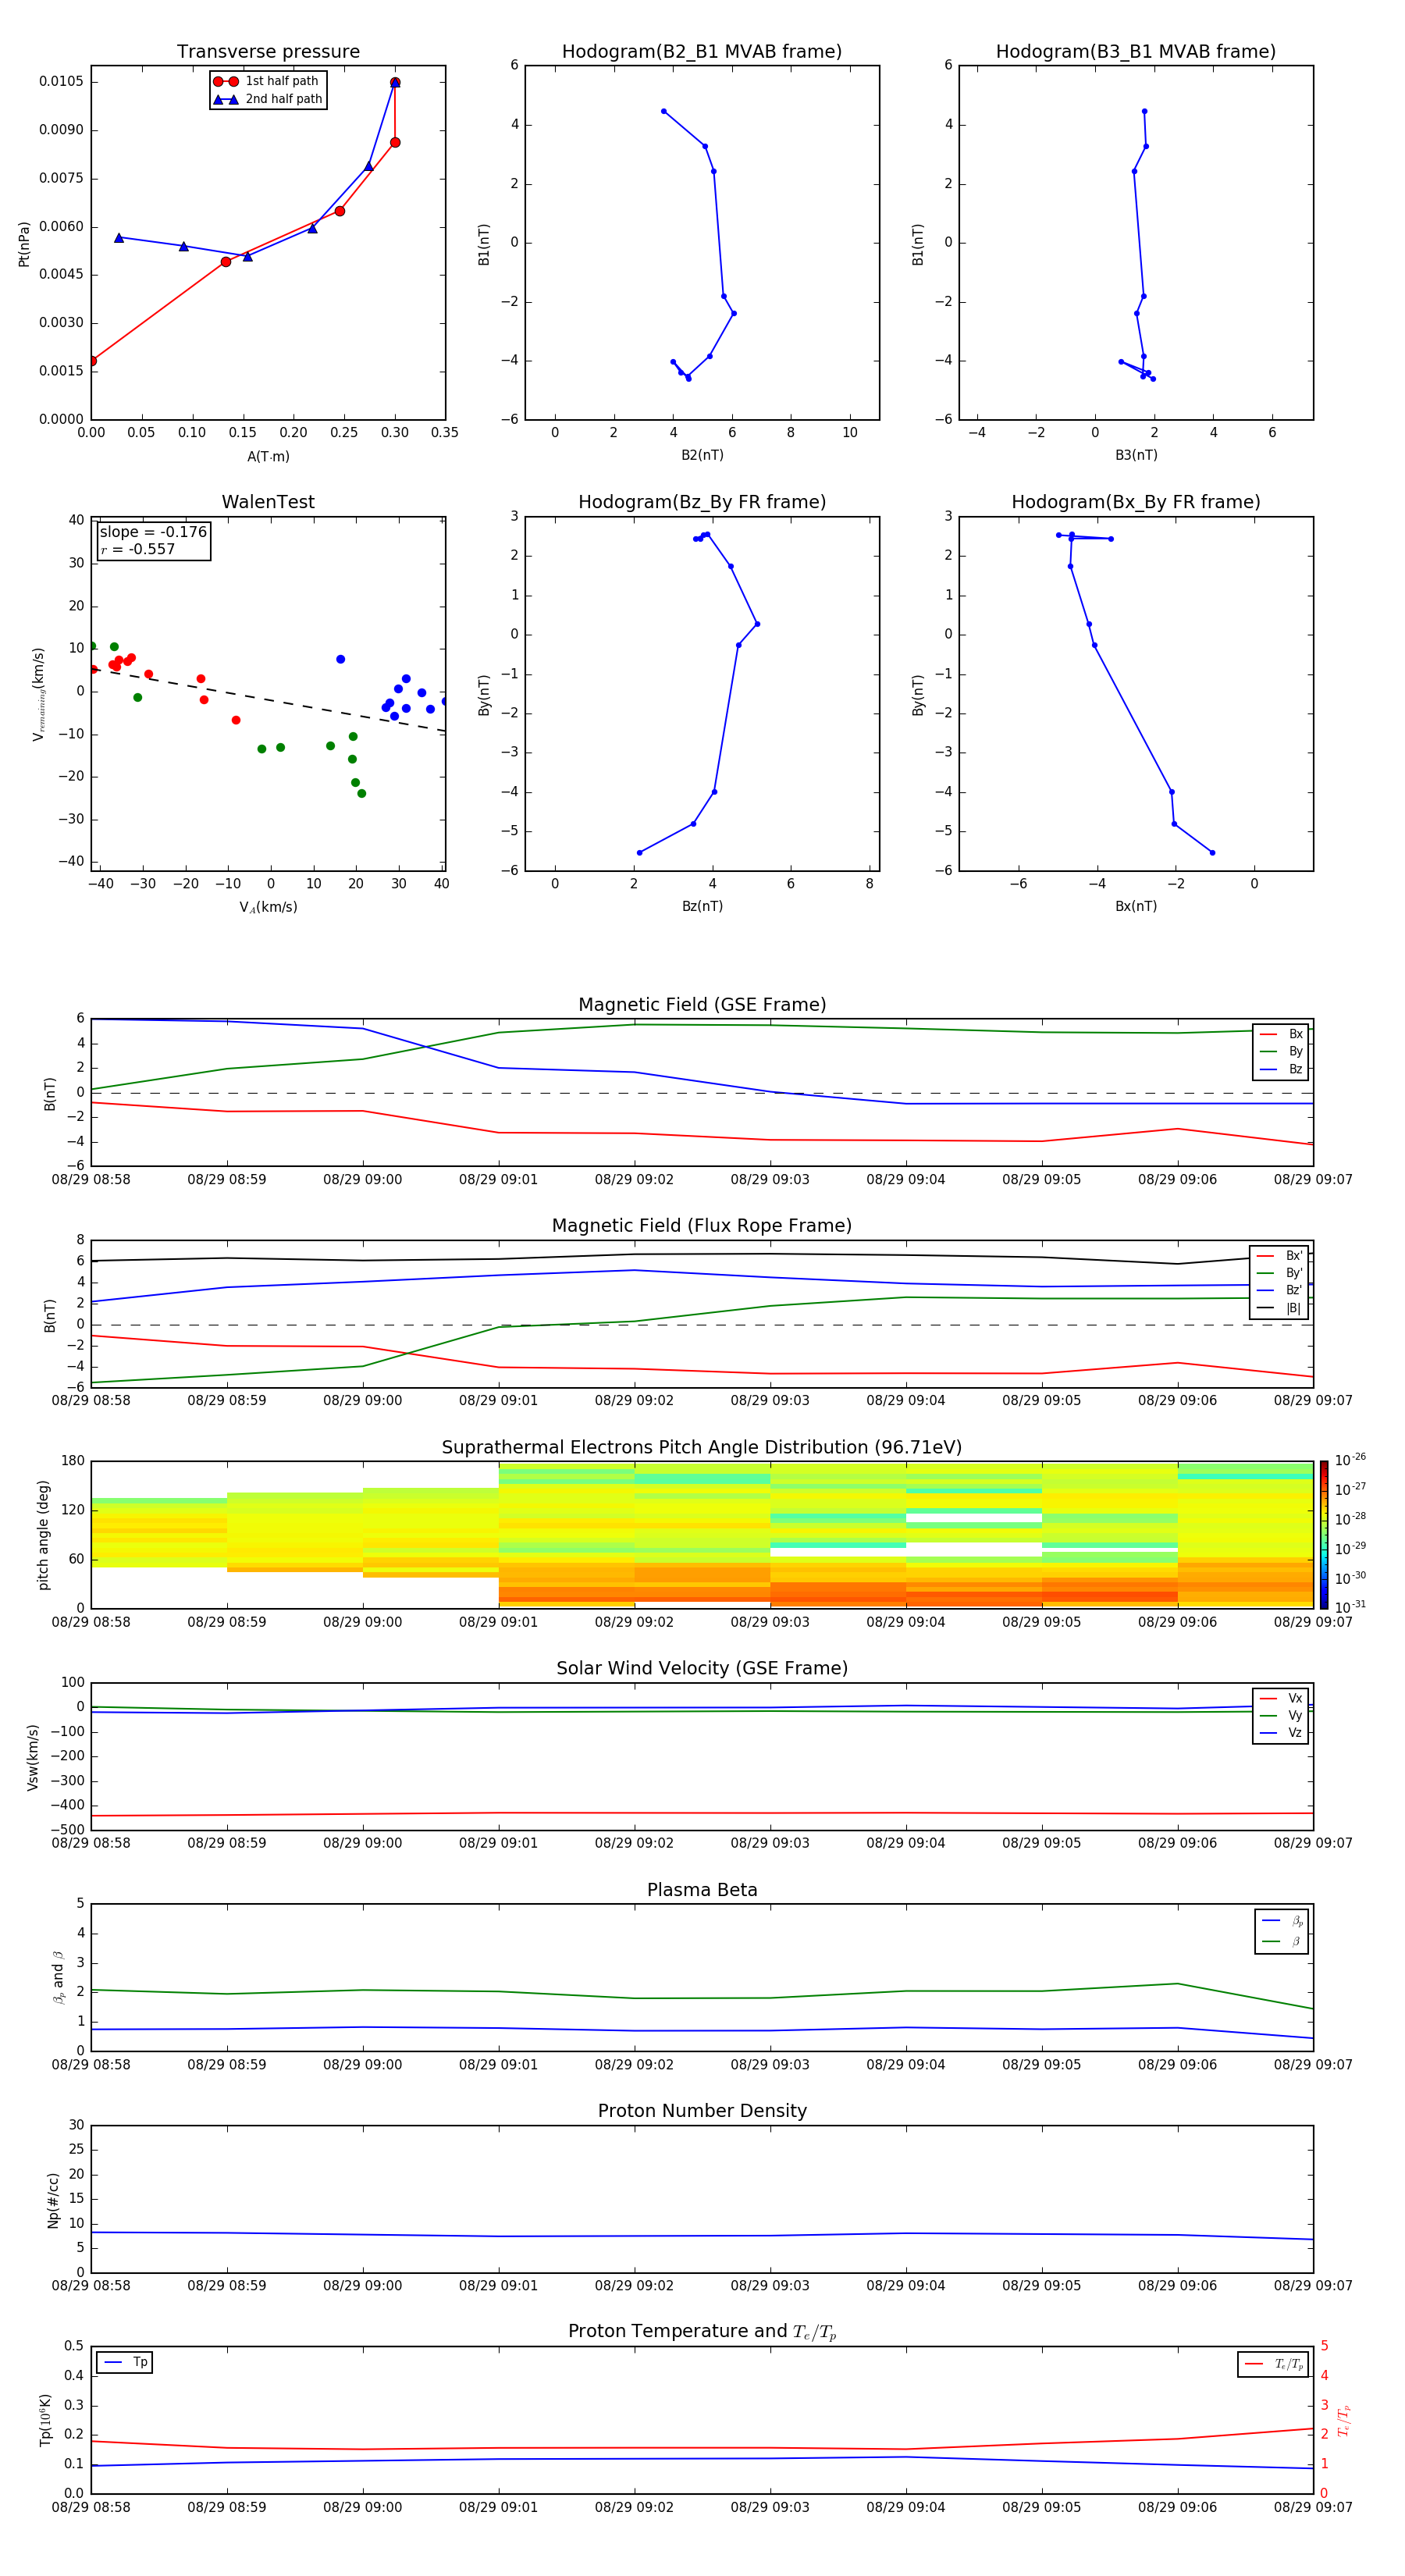Select '|B|' entry in Flux Rope legend

coord(1280,1308)
